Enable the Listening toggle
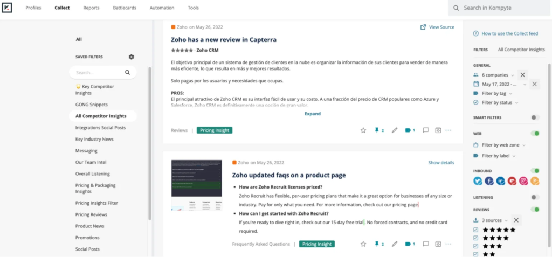 [535, 197]
